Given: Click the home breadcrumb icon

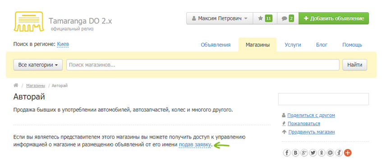Looking at the screenshot, I should 16,85.
